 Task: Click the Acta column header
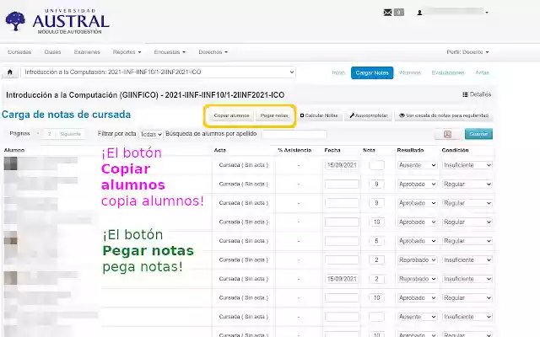click(x=219, y=150)
